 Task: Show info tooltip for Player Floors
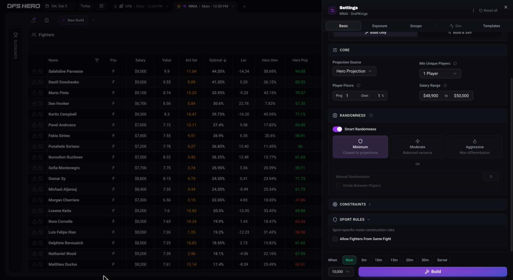(x=358, y=86)
